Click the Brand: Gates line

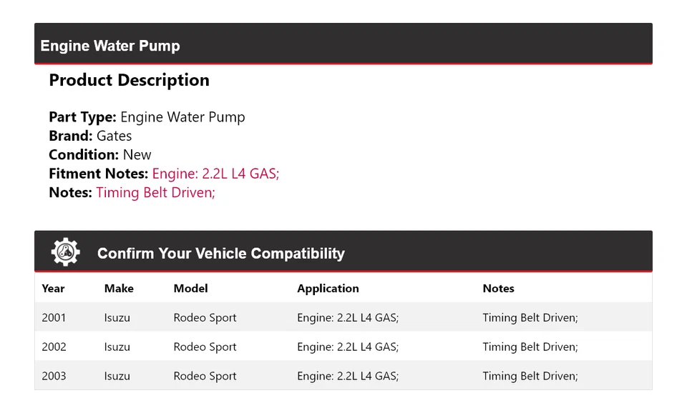coord(90,136)
